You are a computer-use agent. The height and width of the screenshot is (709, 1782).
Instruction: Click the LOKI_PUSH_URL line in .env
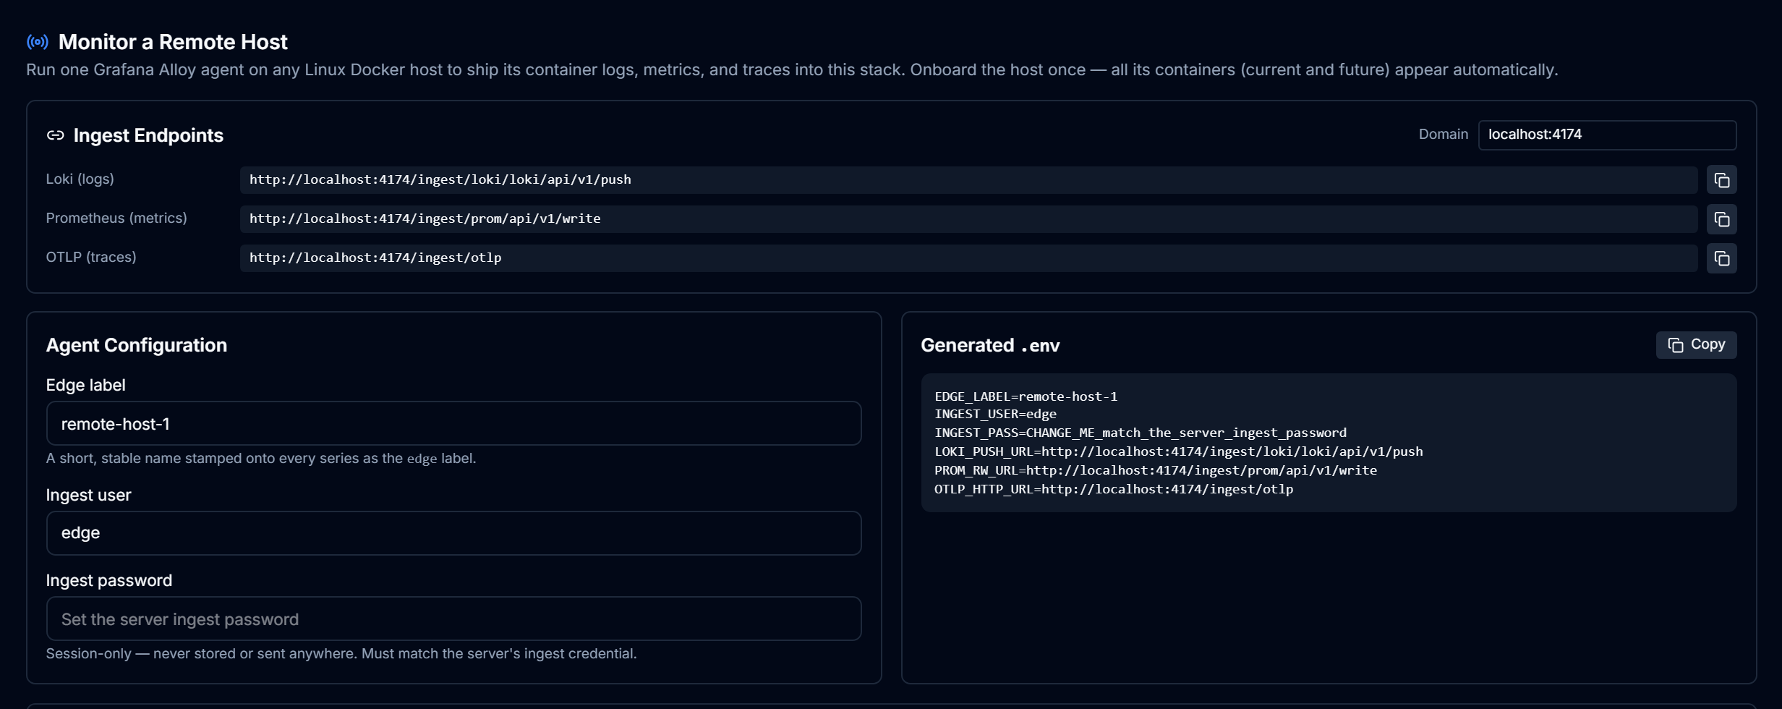(x=1178, y=451)
